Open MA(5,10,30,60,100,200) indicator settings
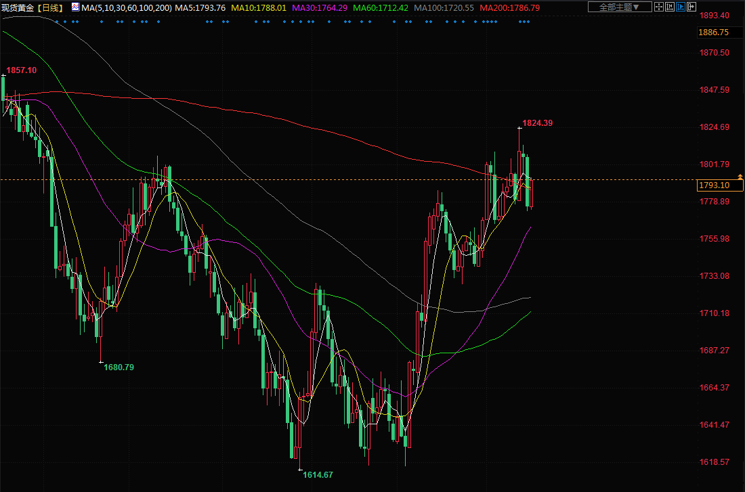 126,7
